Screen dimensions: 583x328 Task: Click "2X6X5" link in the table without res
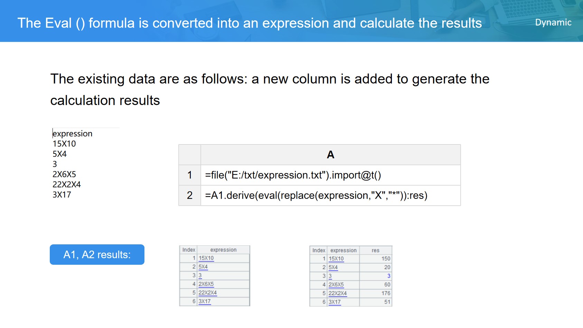pos(206,284)
